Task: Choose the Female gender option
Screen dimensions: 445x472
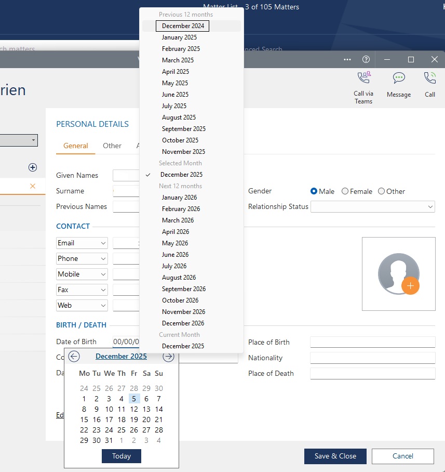Action: click(345, 191)
